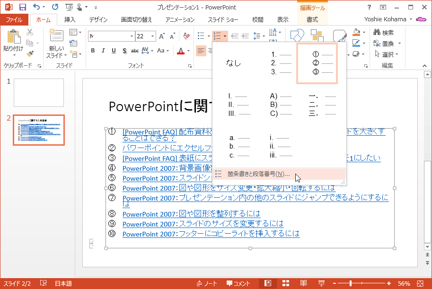Viewport: 432px width, 289px height.
Task: Click the font color red A swatch
Action: [x=181, y=51]
